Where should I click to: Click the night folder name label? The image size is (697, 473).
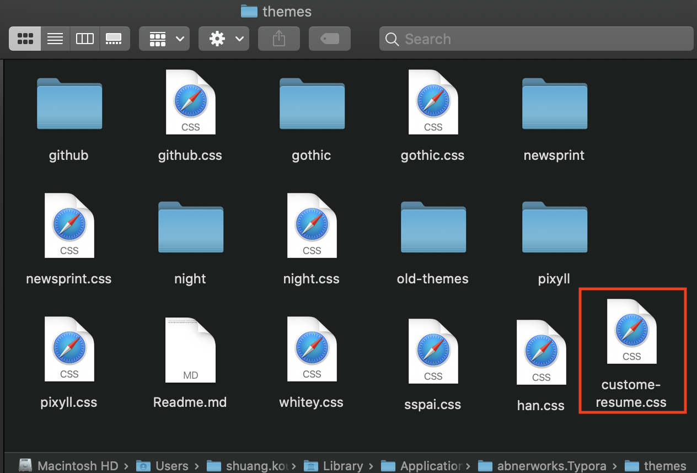(190, 279)
